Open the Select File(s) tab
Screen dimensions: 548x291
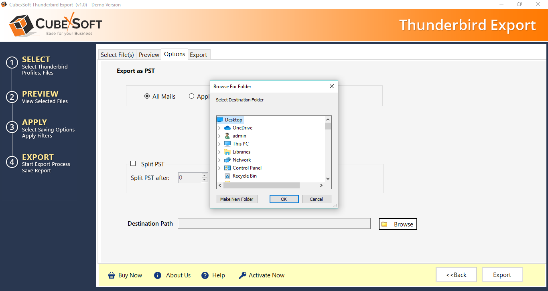117,55
